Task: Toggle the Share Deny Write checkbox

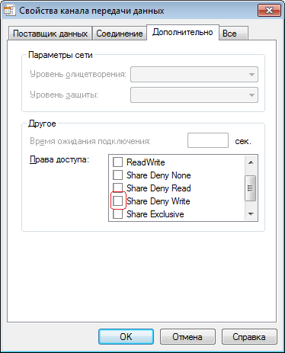Action: [x=117, y=201]
